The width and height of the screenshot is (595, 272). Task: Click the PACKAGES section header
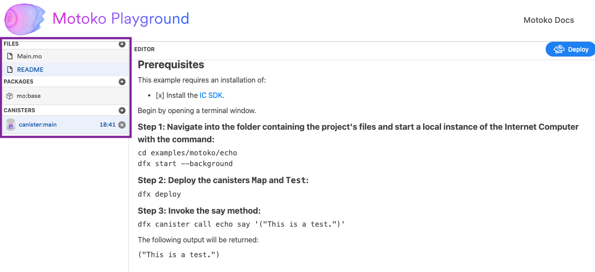pyautogui.click(x=18, y=82)
